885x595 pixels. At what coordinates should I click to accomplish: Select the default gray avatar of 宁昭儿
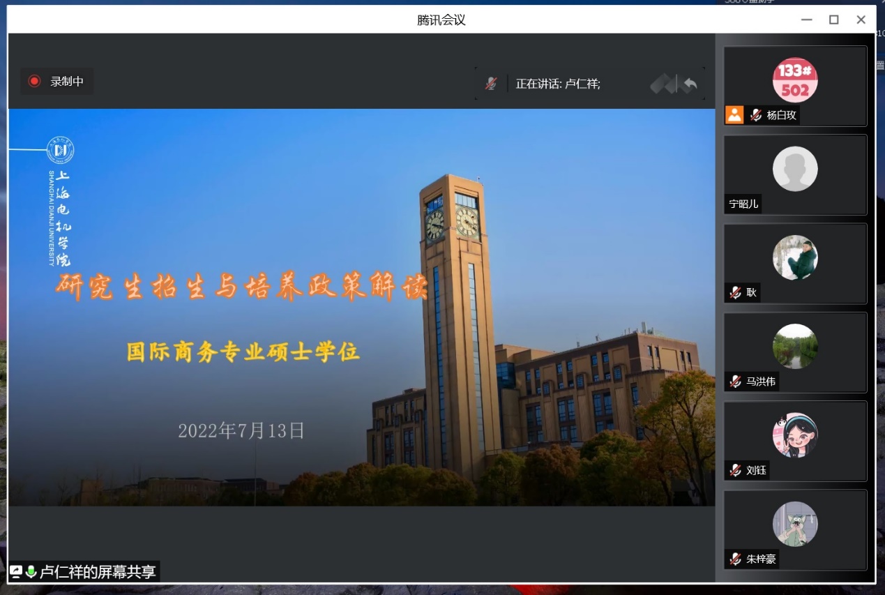click(x=795, y=169)
